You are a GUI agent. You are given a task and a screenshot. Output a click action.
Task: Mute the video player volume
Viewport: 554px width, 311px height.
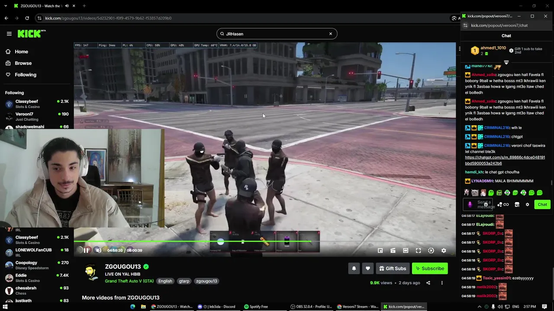click(x=98, y=251)
